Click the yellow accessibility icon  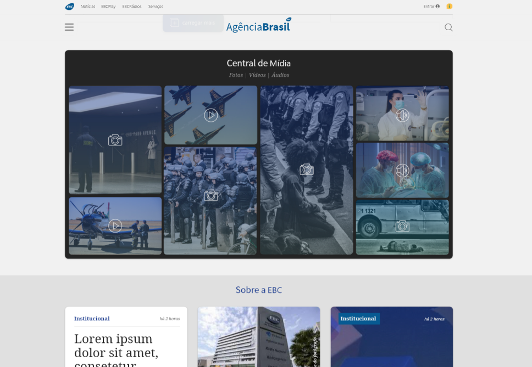tap(449, 7)
